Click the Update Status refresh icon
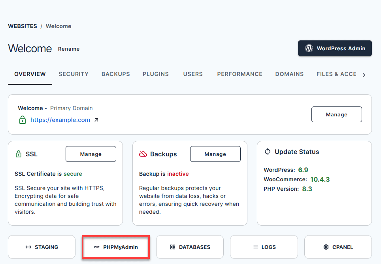 (268, 152)
